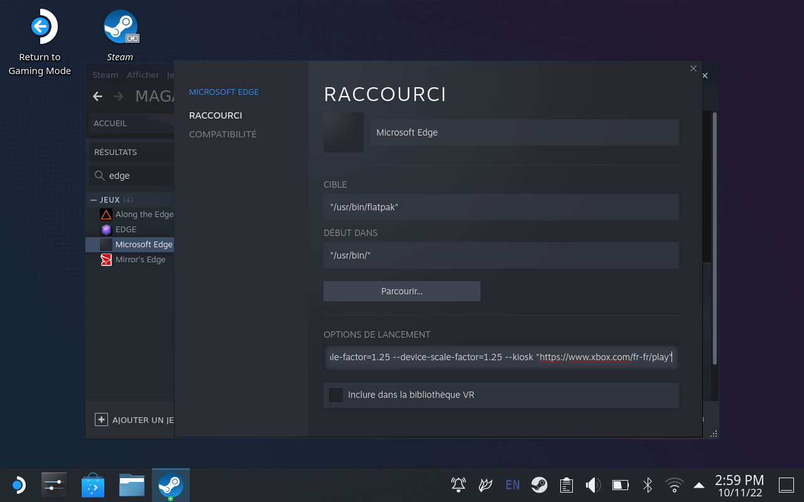Image resolution: width=804 pixels, height=502 pixels.
Task: Open battery status in tray
Action: coord(621,484)
